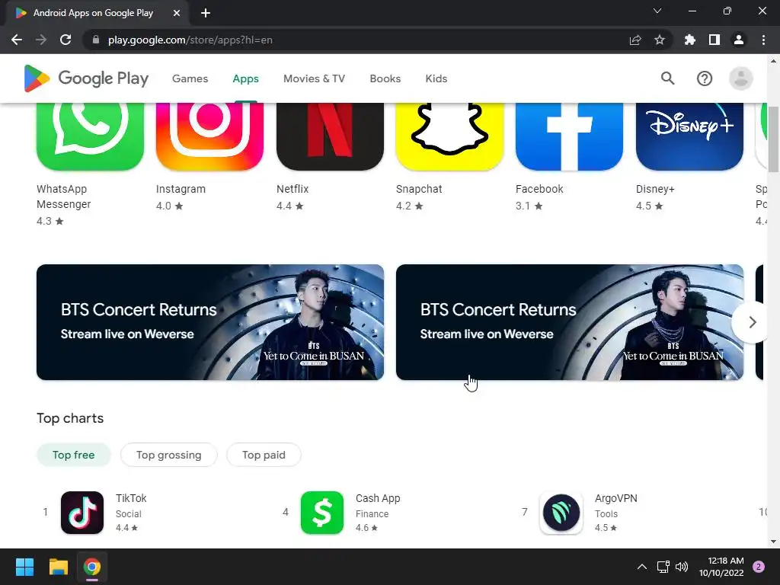Open the Windows Start menu
This screenshot has width=780, height=585.
point(24,567)
